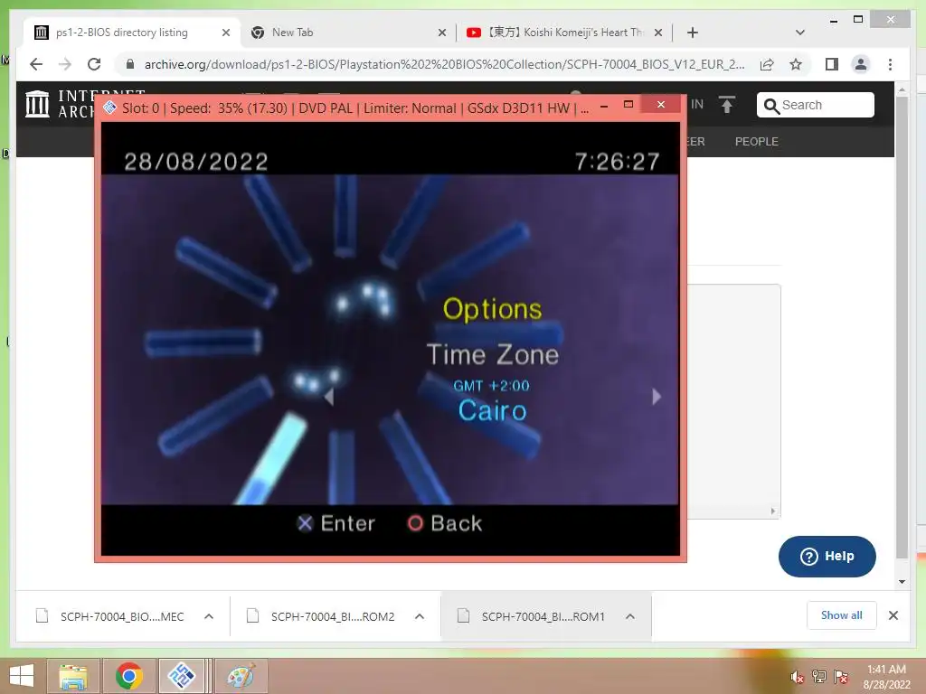Share this page using the share icon
The height and width of the screenshot is (694, 926).
click(x=767, y=64)
